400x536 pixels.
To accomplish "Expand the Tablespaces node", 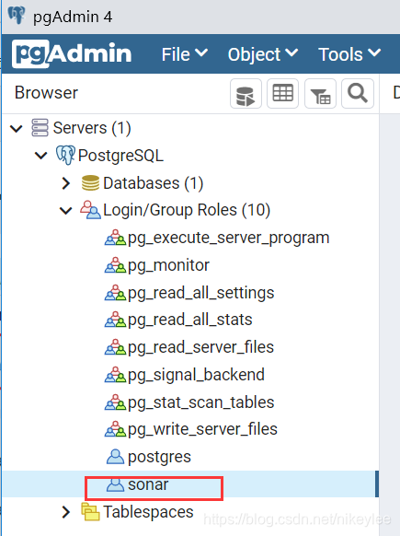I will click(66, 512).
